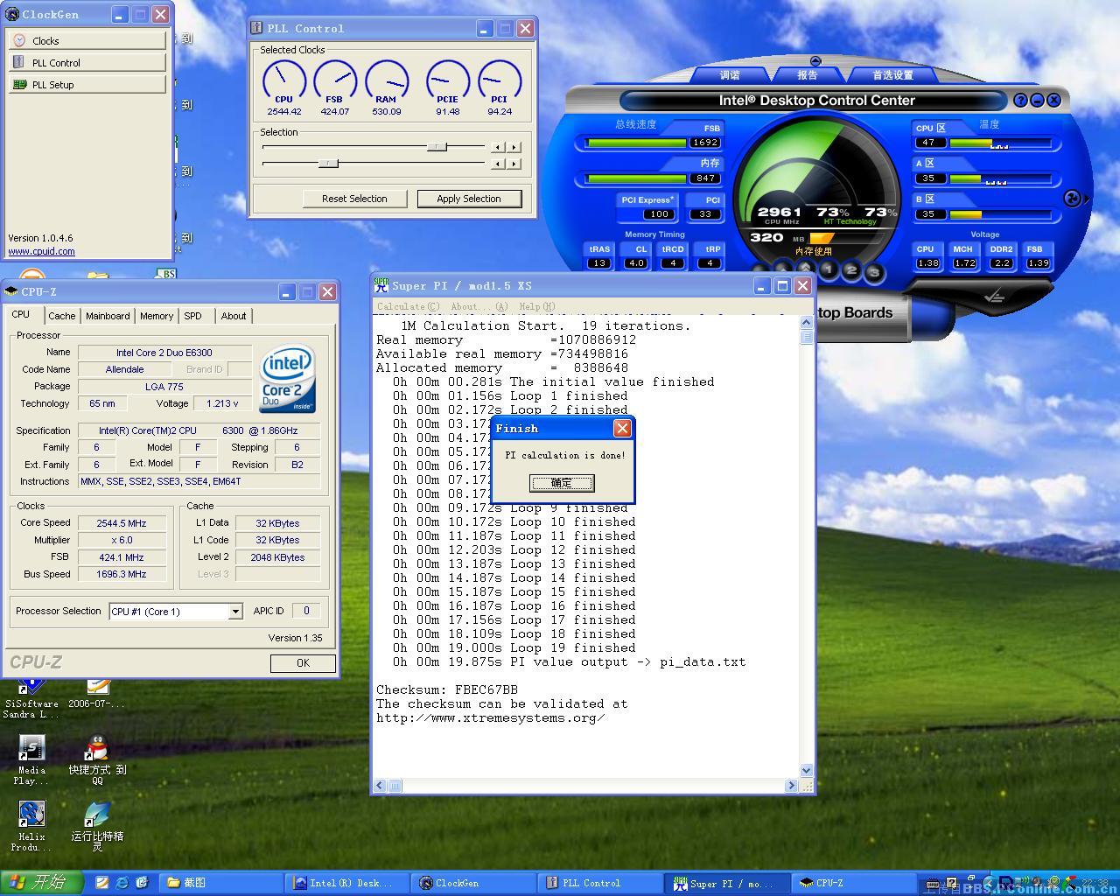Open the 首选设置 tab in Intel Desktop Control Center
1120x896 pixels.
(892, 75)
